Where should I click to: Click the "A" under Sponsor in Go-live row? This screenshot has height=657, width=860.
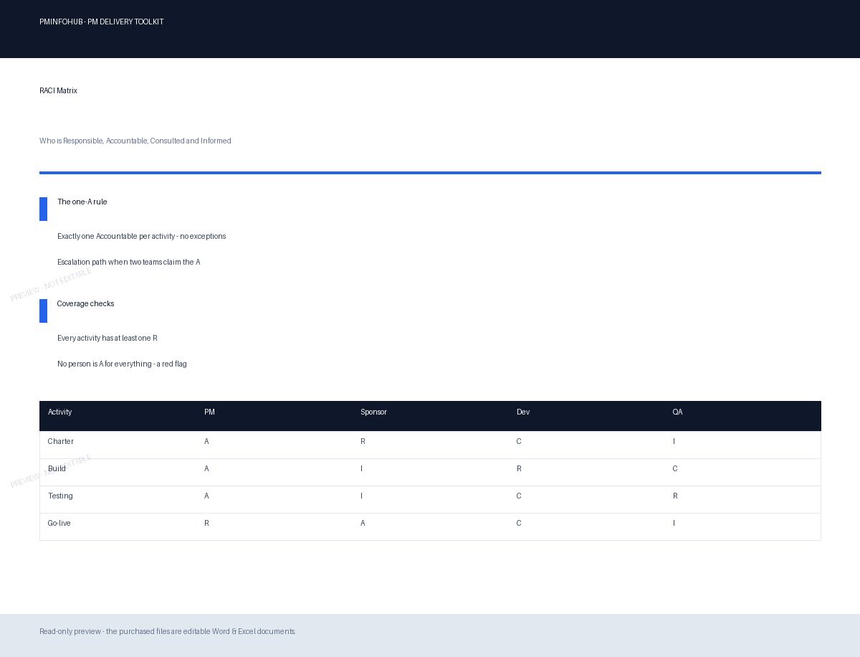click(x=363, y=524)
